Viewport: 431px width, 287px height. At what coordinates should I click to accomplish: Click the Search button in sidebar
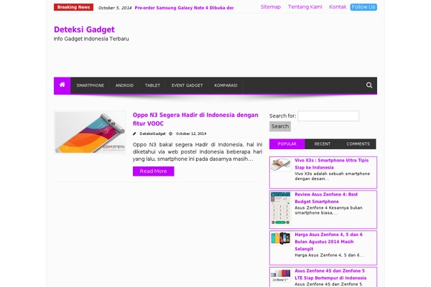280,126
